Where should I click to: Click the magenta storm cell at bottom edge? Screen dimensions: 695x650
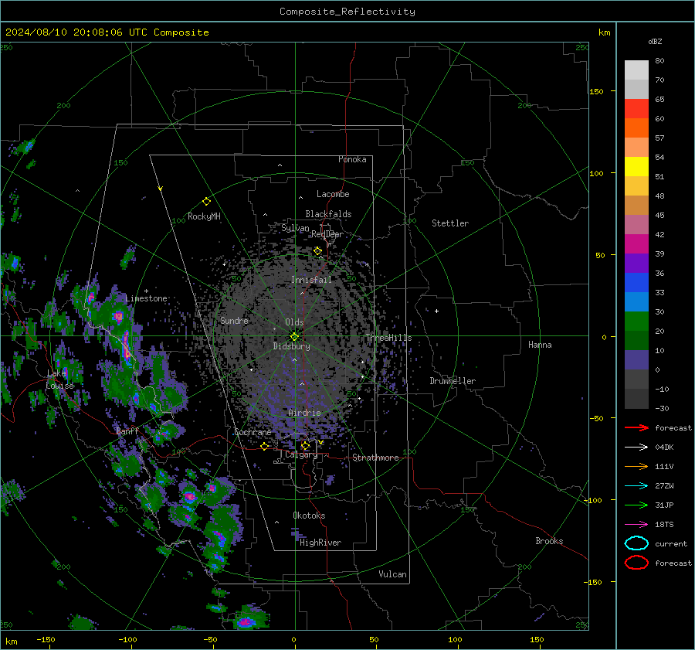(x=245, y=622)
